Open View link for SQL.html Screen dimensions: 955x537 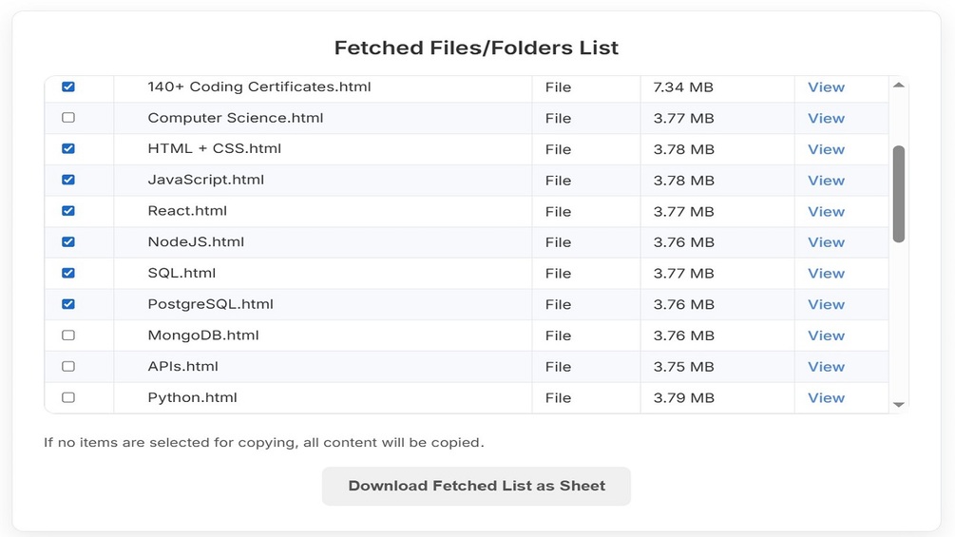pos(826,273)
